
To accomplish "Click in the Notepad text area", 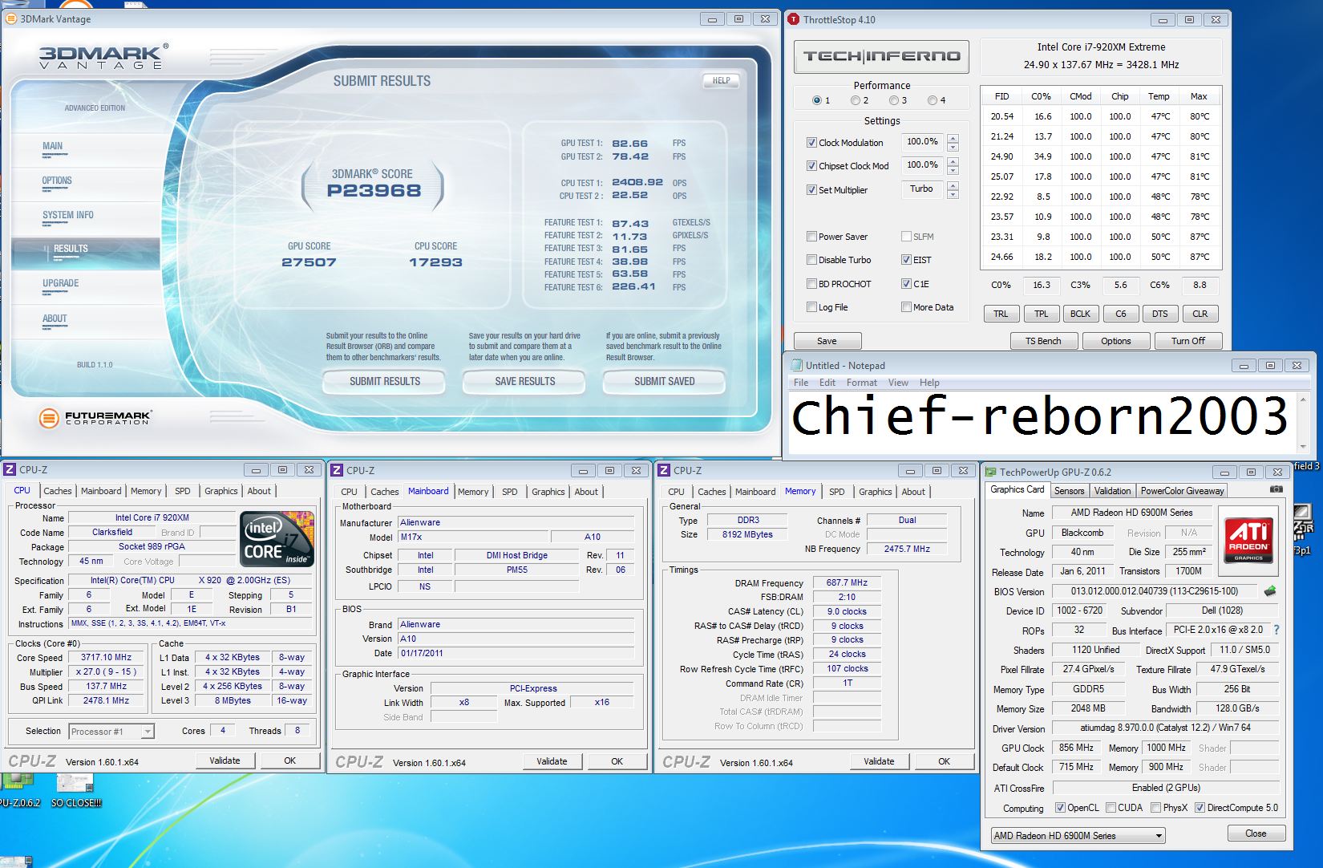I will [x=1041, y=424].
